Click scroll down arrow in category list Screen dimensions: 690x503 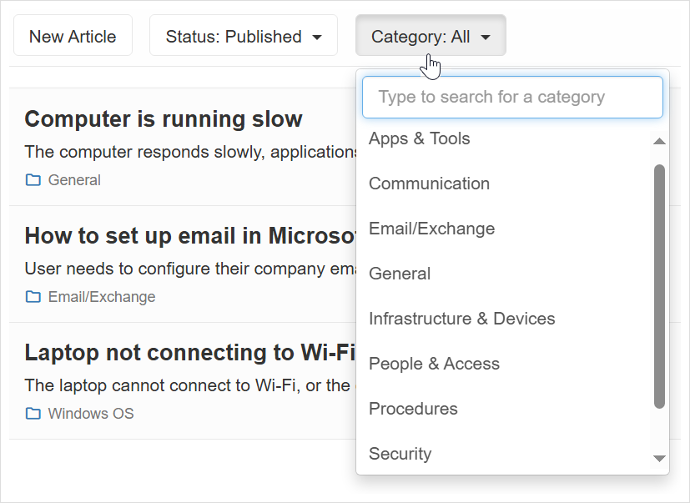point(659,458)
